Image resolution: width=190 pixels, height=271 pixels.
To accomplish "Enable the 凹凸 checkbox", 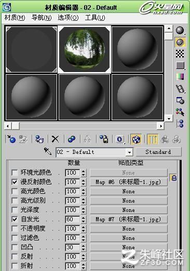I will tap(15, 247).
